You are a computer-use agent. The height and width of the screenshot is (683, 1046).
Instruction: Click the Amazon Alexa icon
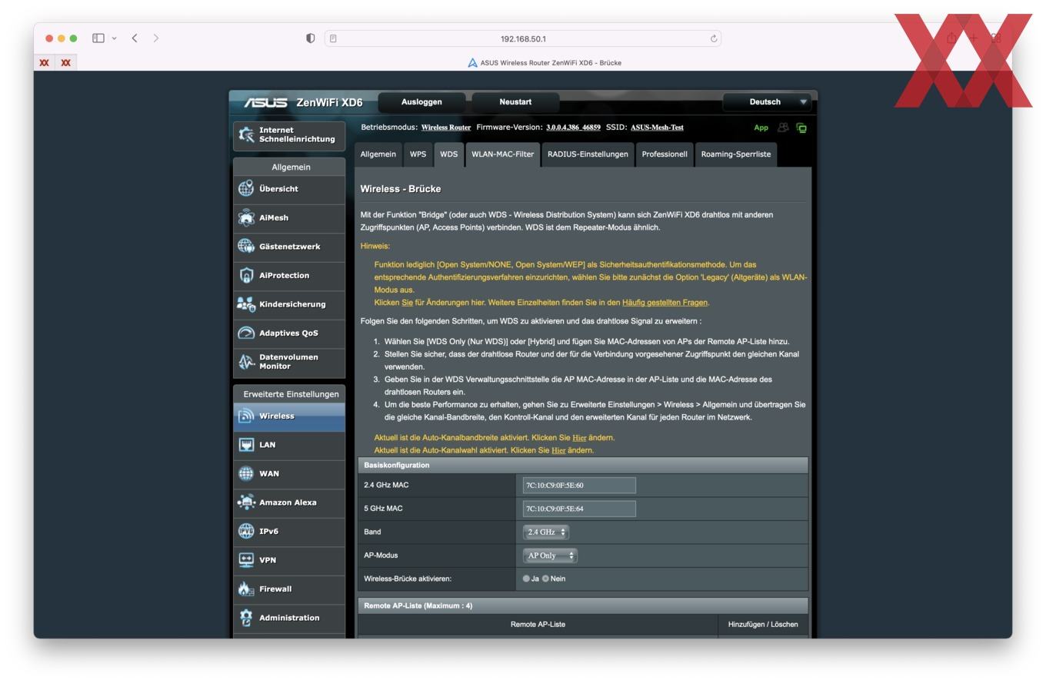tap(246, 502)
